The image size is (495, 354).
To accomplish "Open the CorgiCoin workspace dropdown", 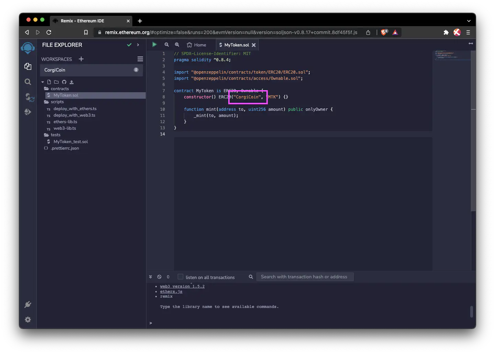I will [91, 70].
